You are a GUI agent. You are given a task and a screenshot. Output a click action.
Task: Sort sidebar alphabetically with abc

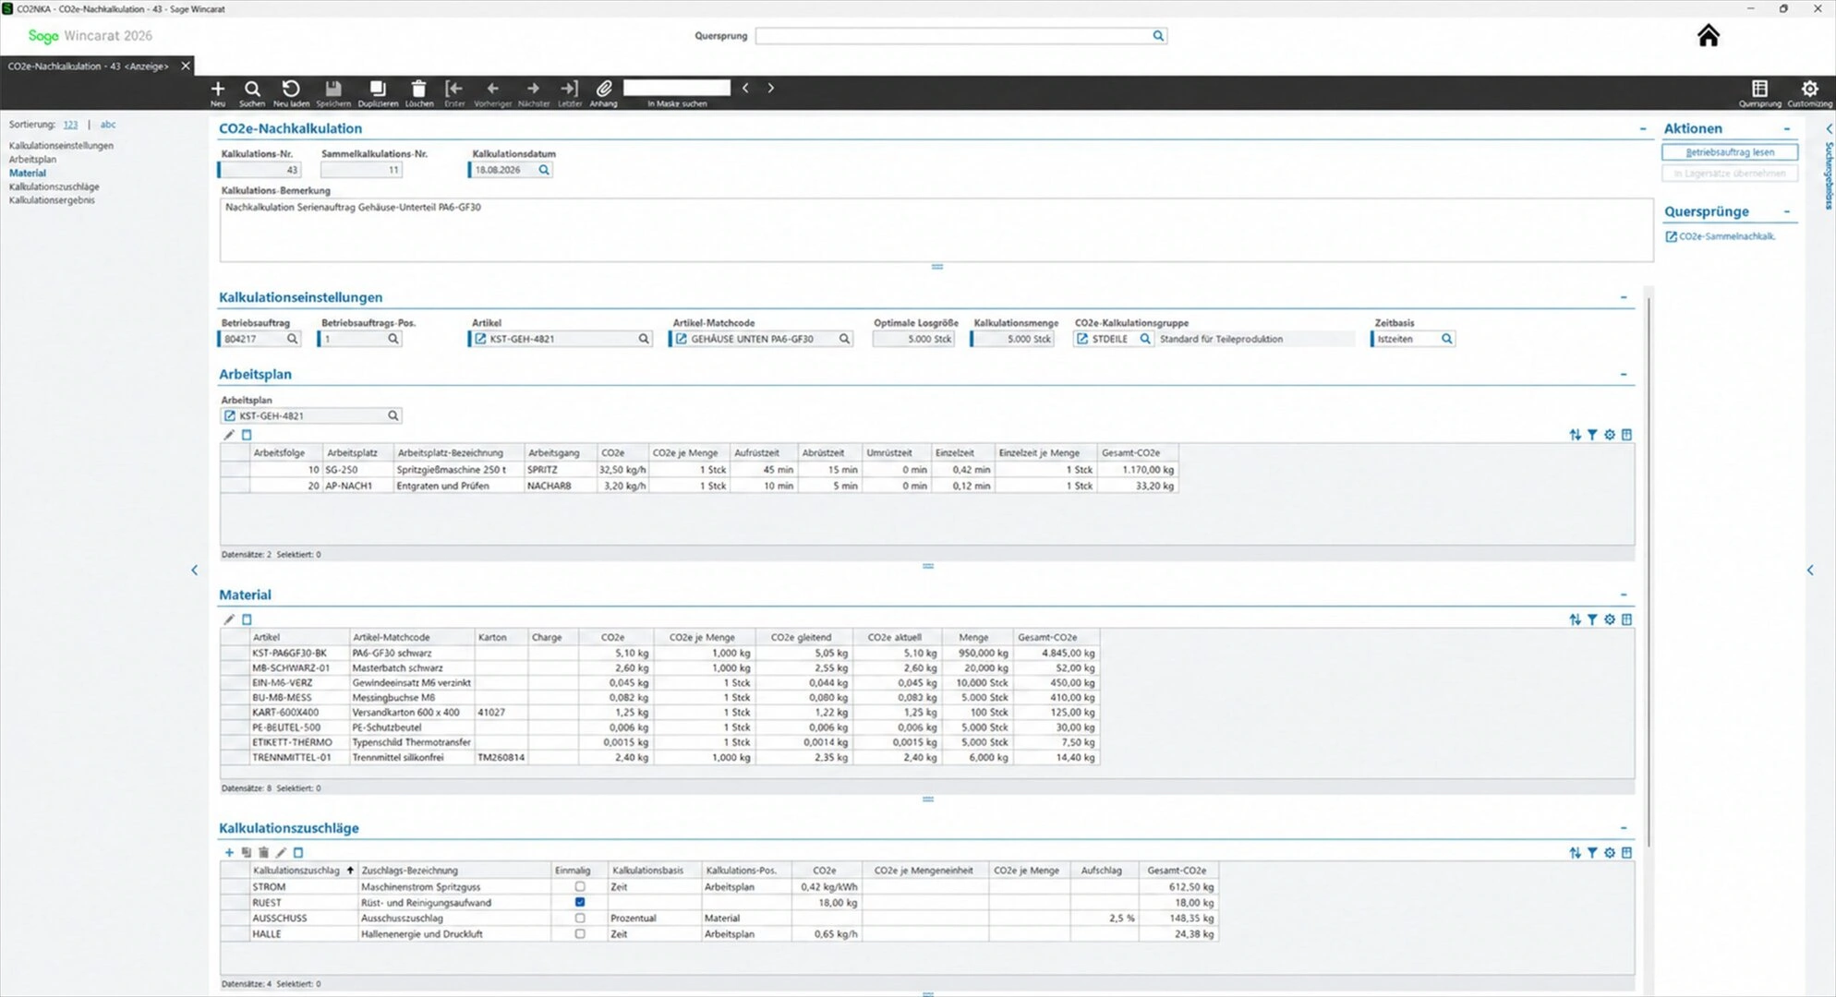click(x=108, y=125)
